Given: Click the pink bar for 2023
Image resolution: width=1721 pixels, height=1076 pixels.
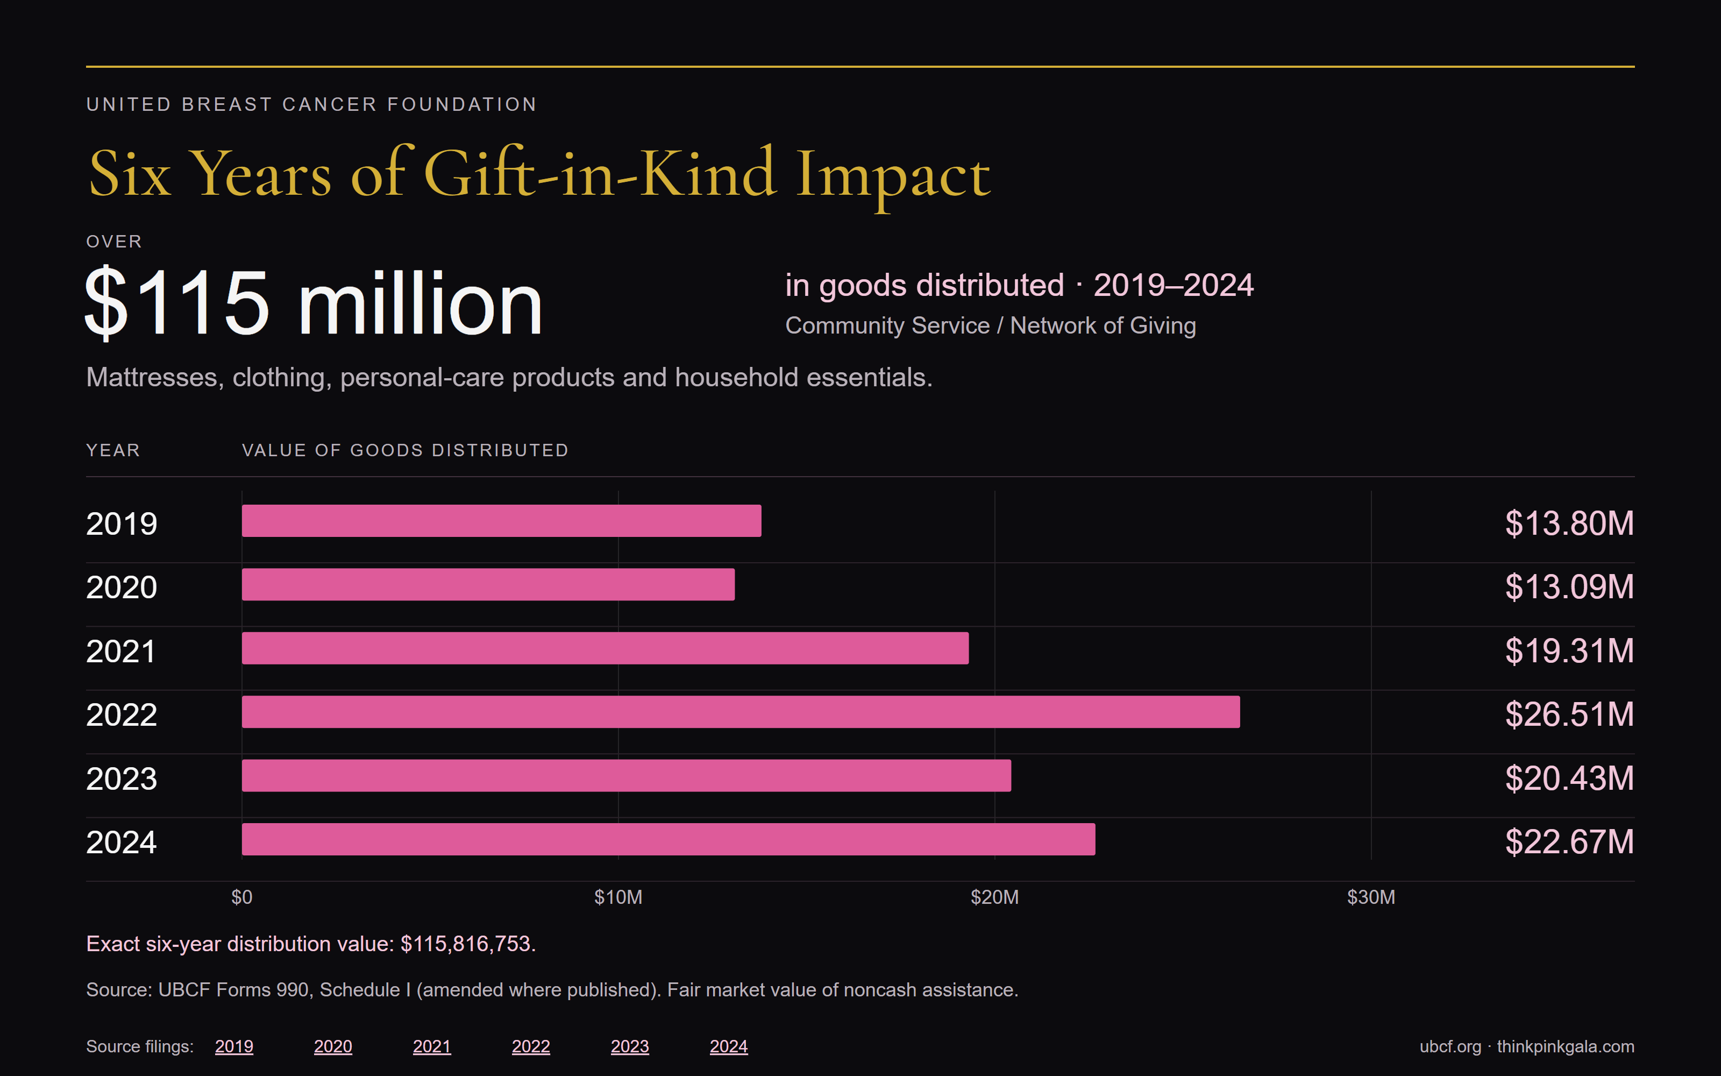Looking at the screenshot, I should tap(627, 776).
